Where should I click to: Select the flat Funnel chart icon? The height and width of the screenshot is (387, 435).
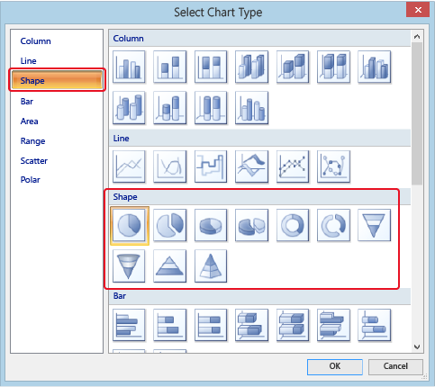(374, 226)
